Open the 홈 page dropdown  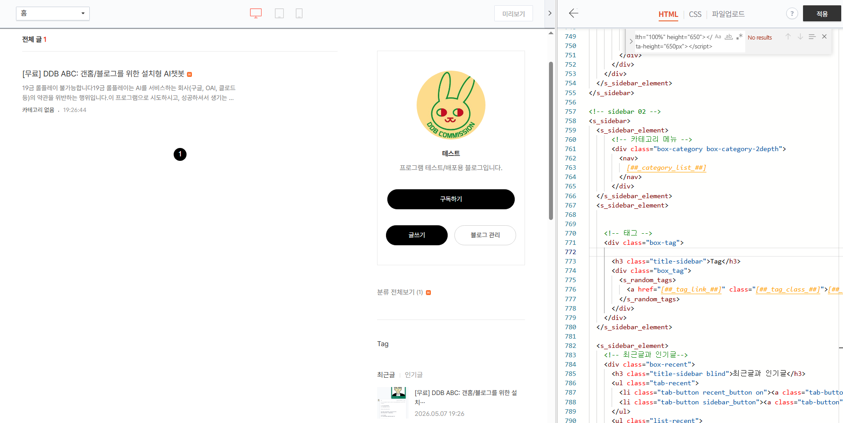pyautogui.click(x=53, y=13)
